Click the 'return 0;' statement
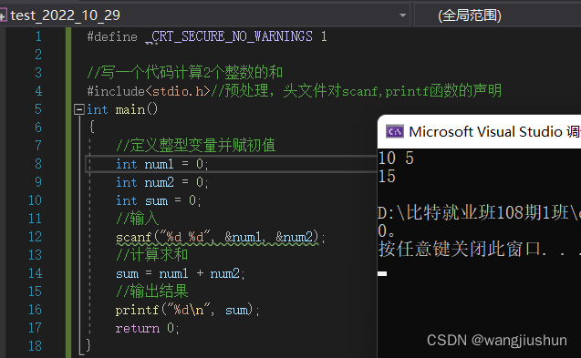This screenshot has width=581, height=358. tap(148, 328)
